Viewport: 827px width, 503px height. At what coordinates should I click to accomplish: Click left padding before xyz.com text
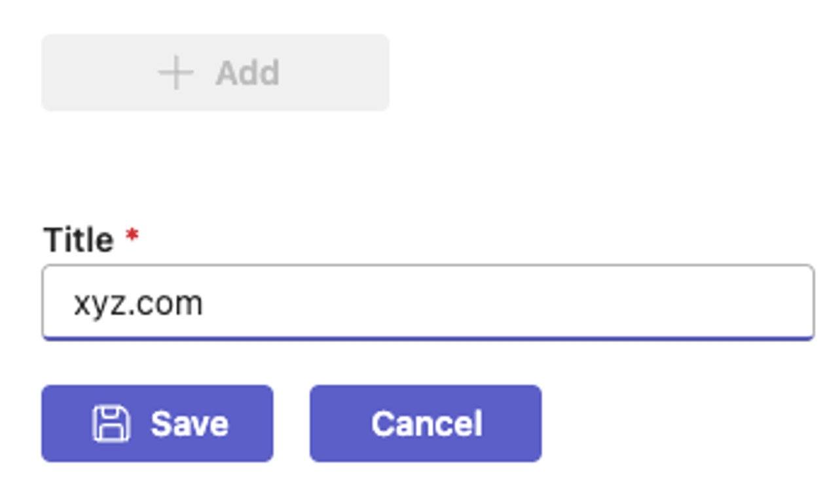pyautogui.click(x=58, y=303)
